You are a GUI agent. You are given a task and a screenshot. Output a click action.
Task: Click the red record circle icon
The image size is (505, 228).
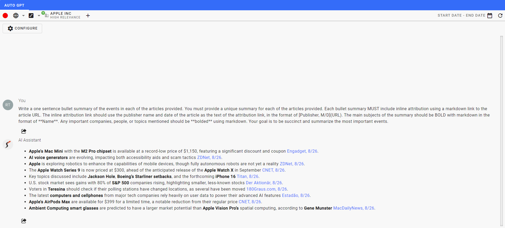tap(5, 16)
